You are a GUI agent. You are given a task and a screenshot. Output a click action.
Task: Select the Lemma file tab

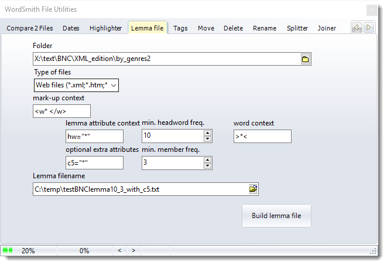(148, 28)
